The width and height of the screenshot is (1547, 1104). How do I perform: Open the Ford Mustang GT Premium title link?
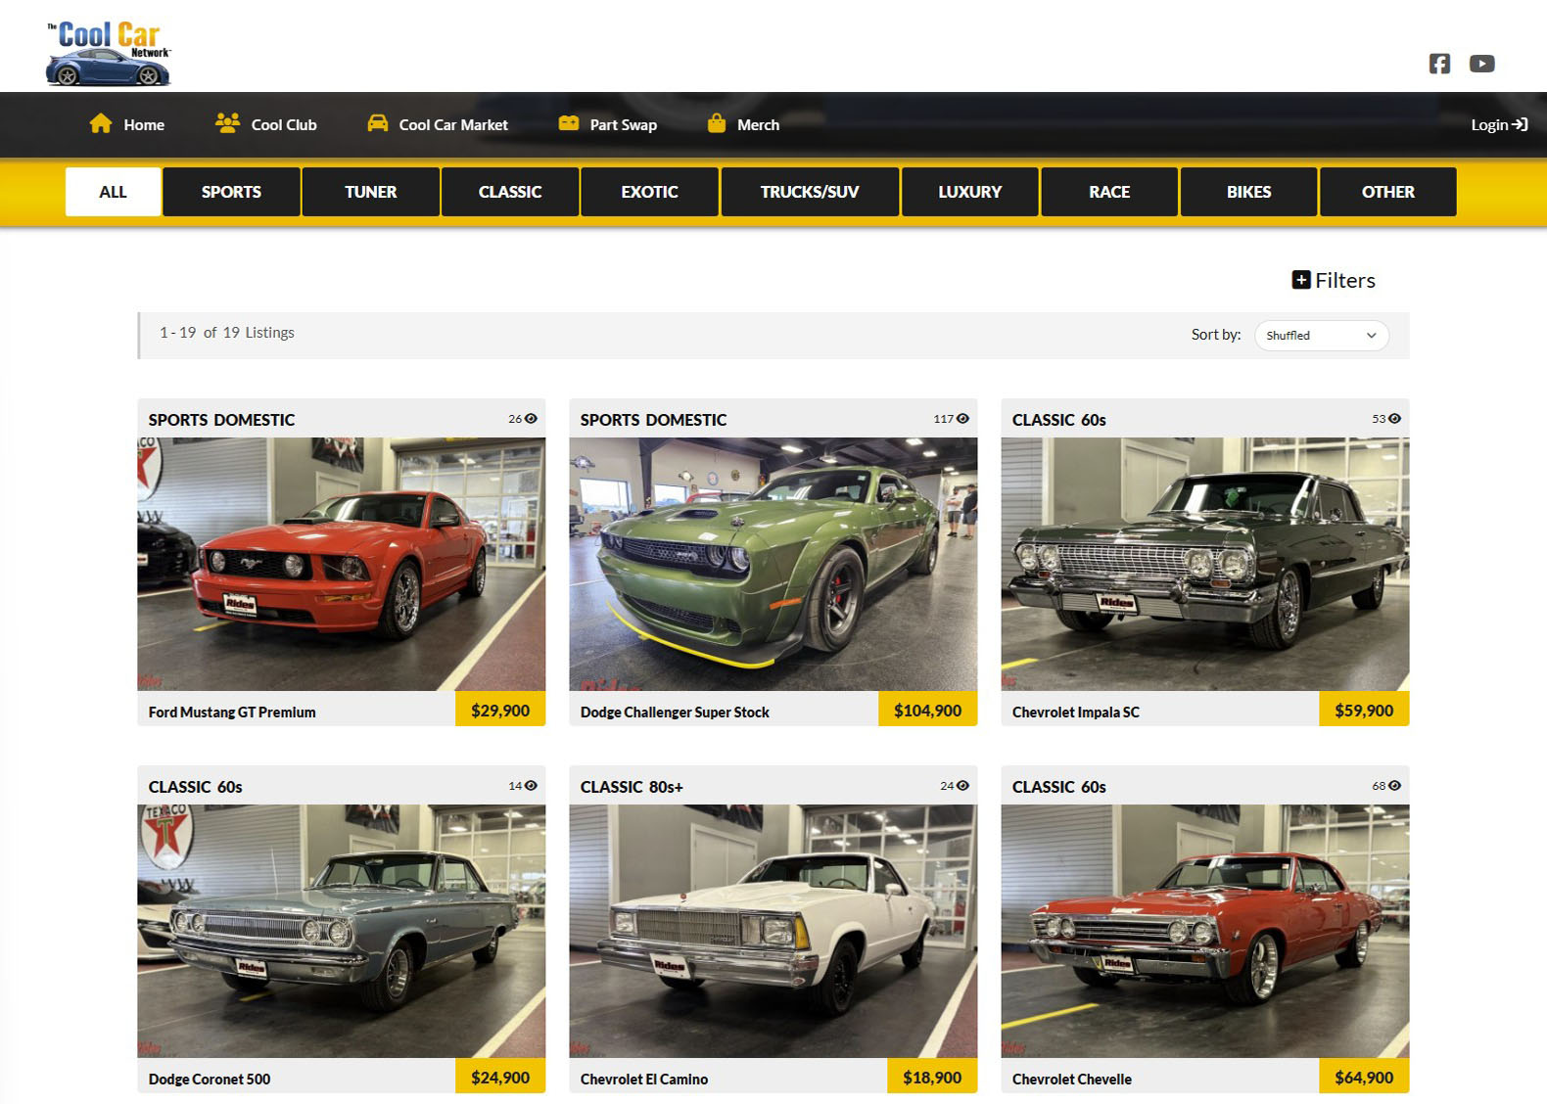232,713
